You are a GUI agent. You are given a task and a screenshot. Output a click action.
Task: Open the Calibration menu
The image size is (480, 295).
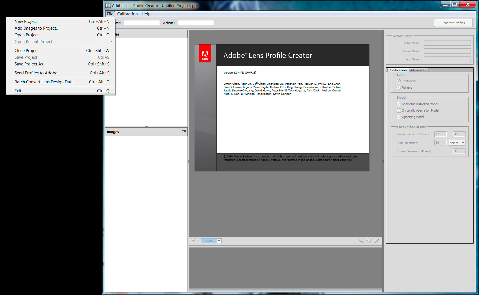(127, 14)
